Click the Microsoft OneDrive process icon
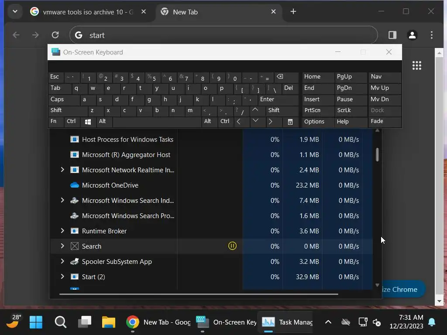447x335 pixels. point(74,185)
